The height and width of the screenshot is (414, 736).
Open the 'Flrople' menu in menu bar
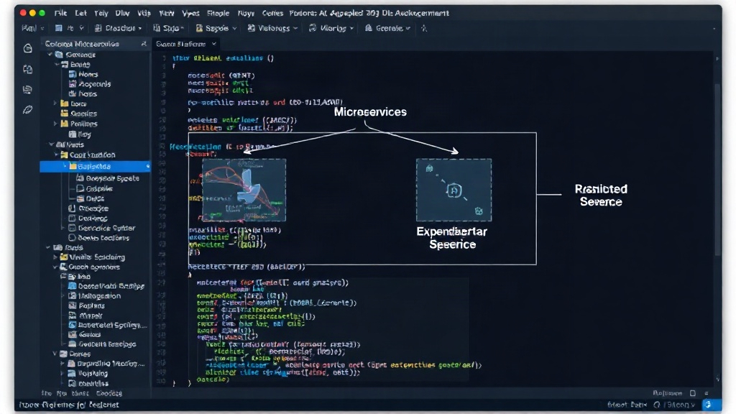218,13
